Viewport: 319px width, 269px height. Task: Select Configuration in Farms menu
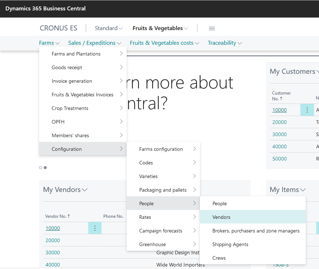pos(83,149)
